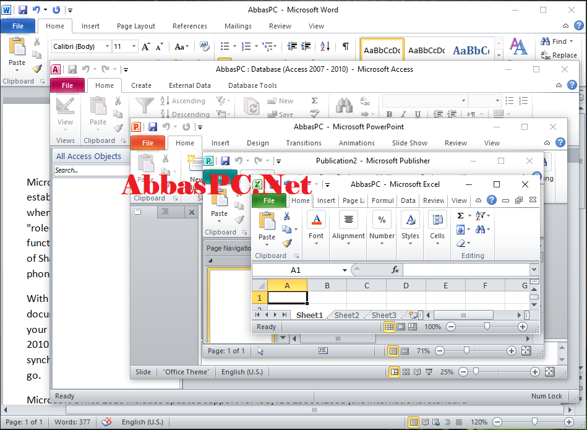587x430 pixels.
Task: Open Word help question mark icon
Action: coord(579,25)
